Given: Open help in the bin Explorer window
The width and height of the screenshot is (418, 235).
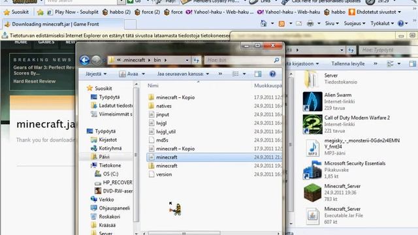Looking at the screenshot, I should [272, 74].
